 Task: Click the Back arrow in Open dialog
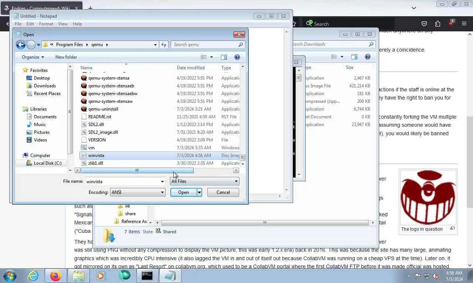(21, 45)
